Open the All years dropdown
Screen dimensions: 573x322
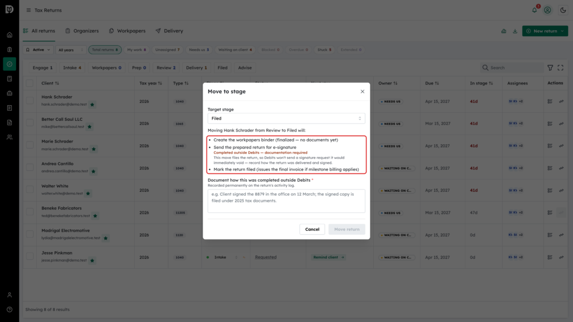[x=71, y=50]
